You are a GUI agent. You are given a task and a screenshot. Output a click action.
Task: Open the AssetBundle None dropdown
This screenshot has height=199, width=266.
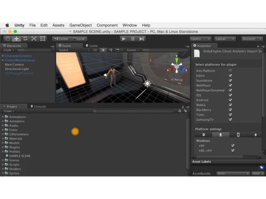point(233,174)
